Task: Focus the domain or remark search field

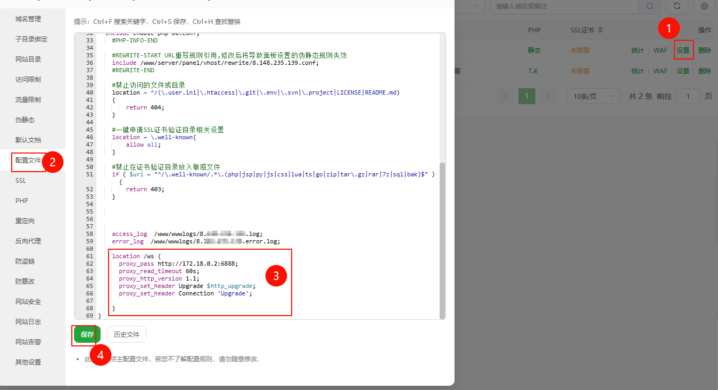Action: (565, 6)
